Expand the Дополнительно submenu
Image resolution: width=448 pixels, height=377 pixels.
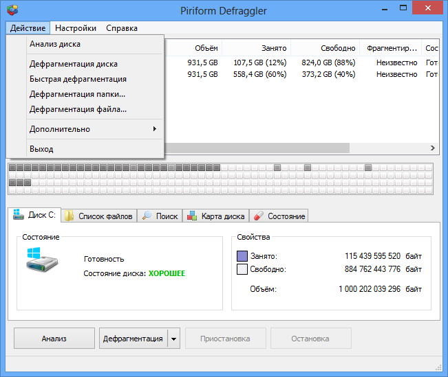85,129
